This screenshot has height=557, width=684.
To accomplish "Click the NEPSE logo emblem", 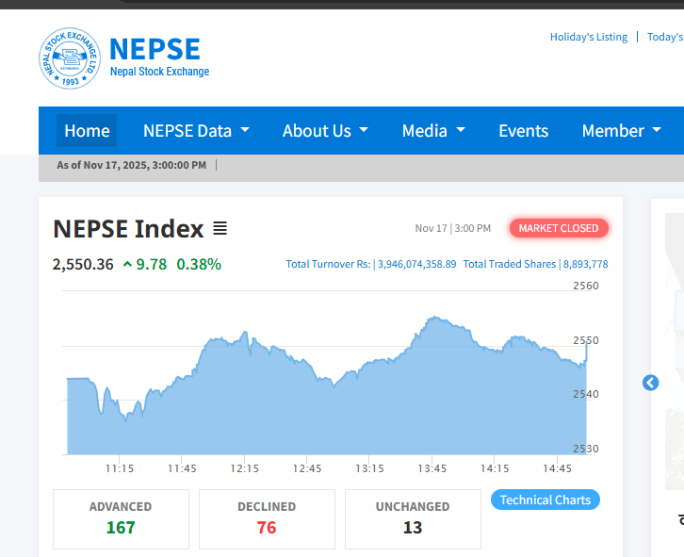I will pos(69,58).
